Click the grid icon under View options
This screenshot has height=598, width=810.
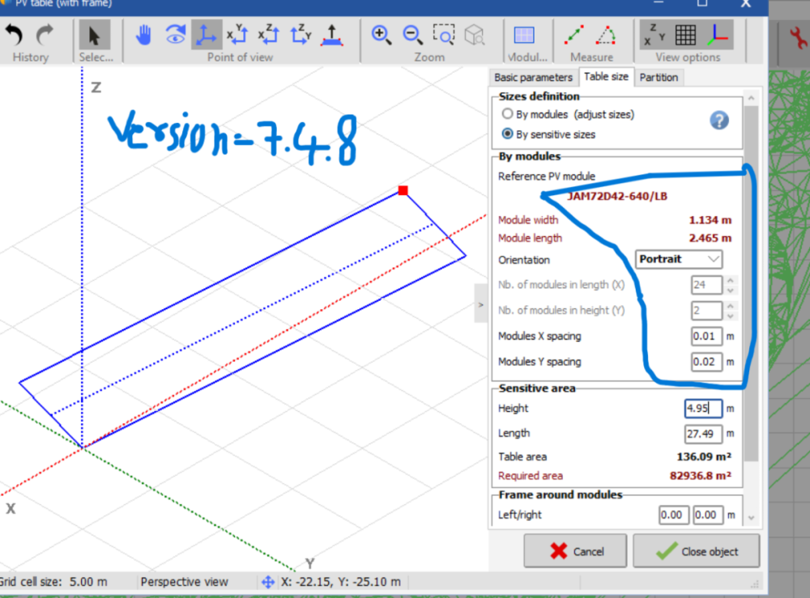click(684, 34)
